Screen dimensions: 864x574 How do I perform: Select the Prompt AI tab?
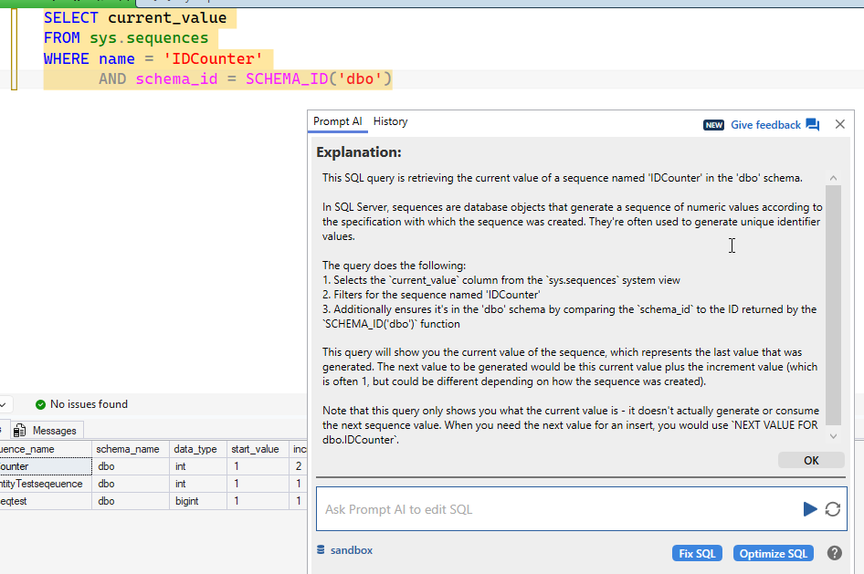337,121
